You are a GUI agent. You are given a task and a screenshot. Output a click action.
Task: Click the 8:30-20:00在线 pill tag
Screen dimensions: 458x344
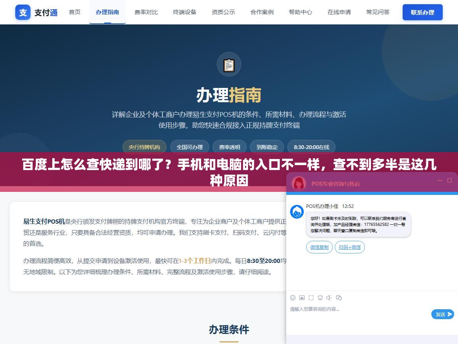click(x=311, y=147)
